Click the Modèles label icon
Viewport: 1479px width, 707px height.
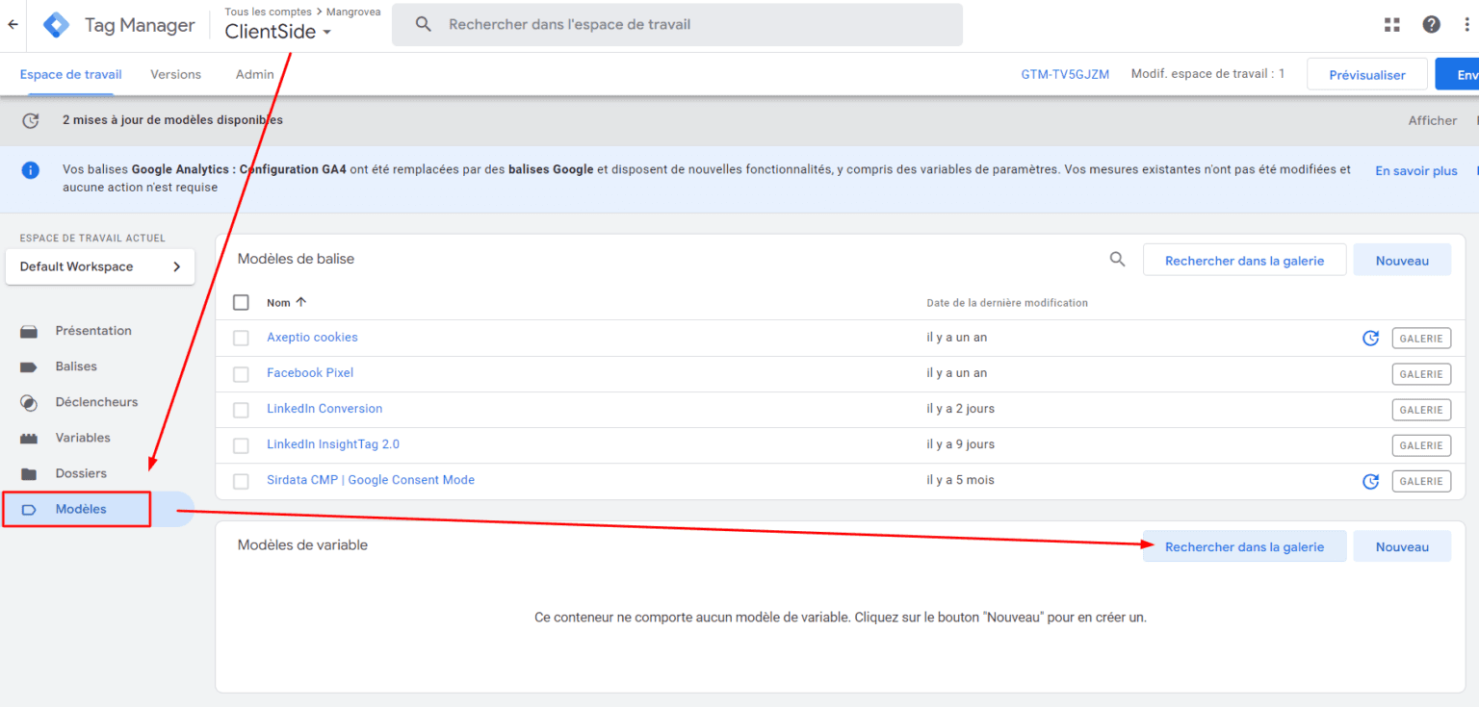coord(29,510)
